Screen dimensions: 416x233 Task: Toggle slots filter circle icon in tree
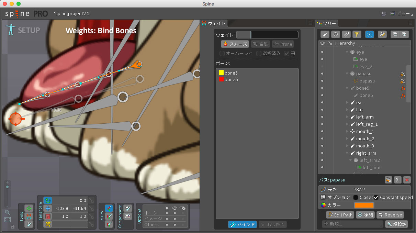tap(336, 34)
